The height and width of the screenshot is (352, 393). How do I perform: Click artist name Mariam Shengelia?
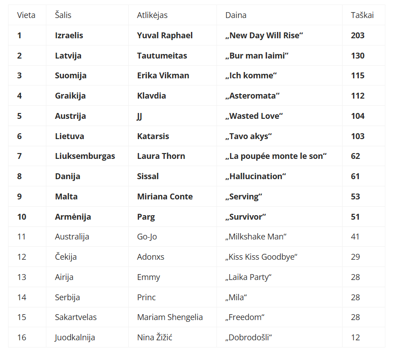coord(170,317)
